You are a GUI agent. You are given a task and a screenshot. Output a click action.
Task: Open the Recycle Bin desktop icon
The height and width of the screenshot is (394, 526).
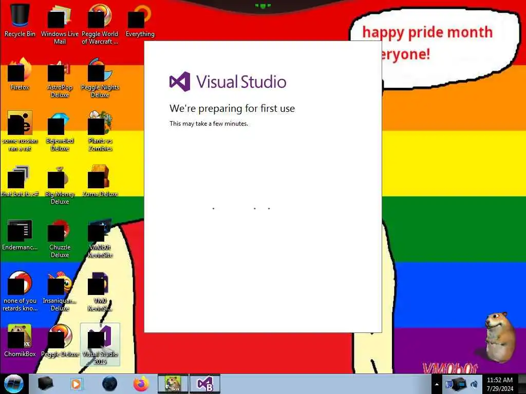pos(20,21)
